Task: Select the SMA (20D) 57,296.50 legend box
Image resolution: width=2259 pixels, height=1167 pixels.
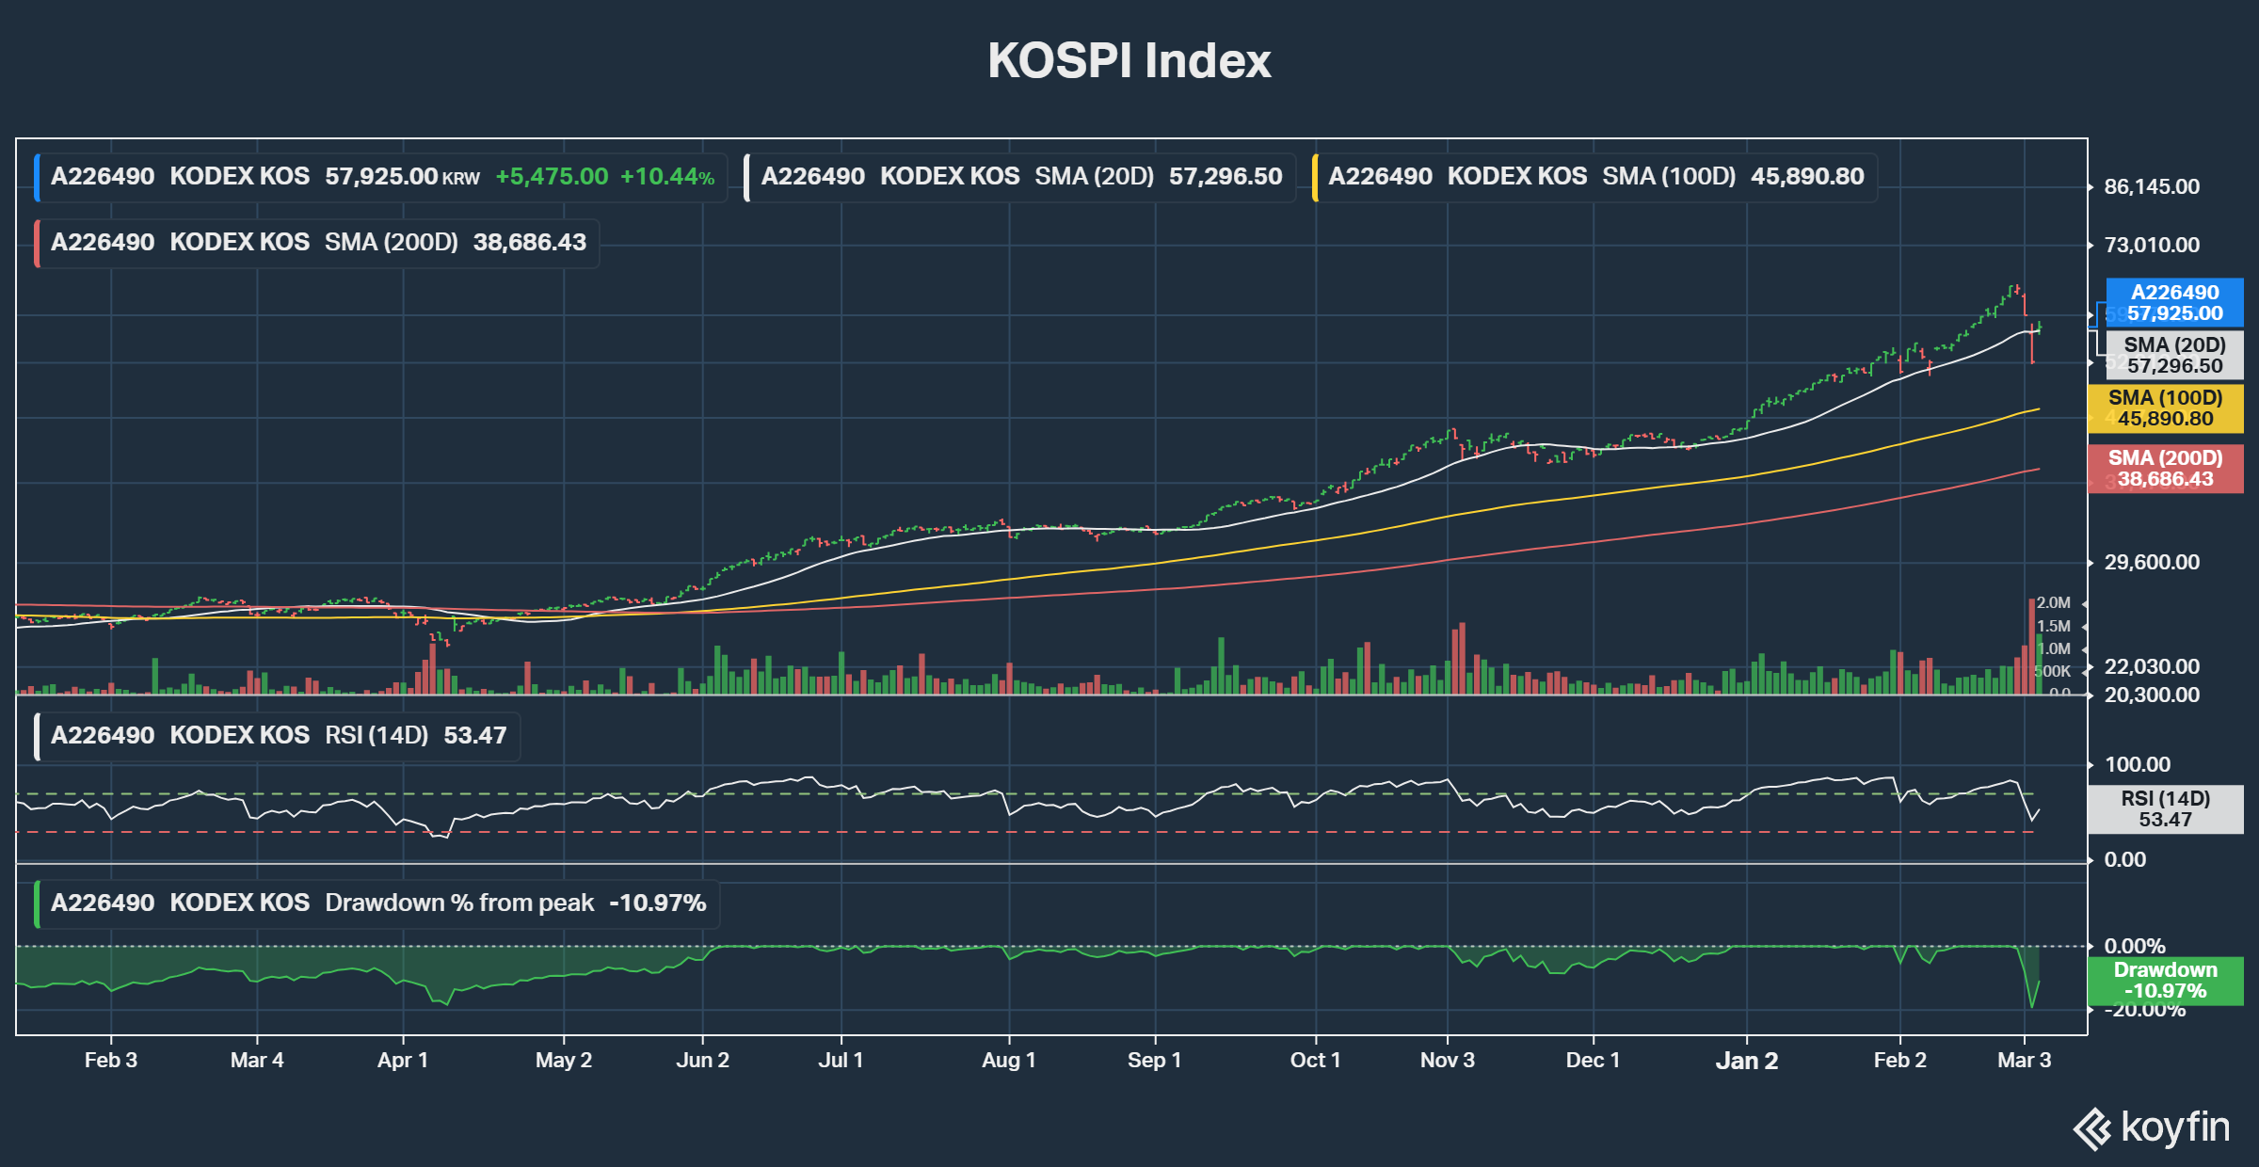Action: (x=1020, y=177)
